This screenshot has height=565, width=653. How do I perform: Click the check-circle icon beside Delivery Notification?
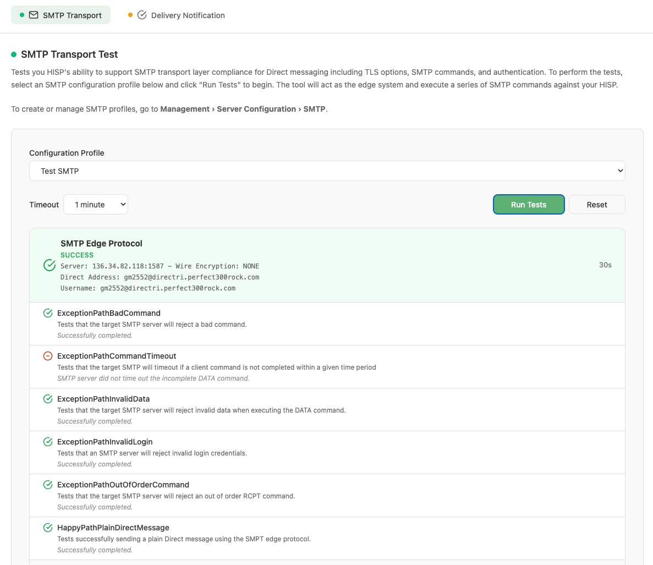pos(142,15)
